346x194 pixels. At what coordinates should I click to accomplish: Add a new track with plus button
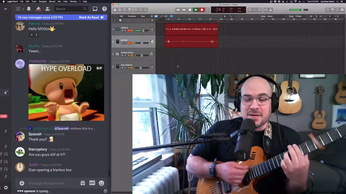tap(115, 20)
